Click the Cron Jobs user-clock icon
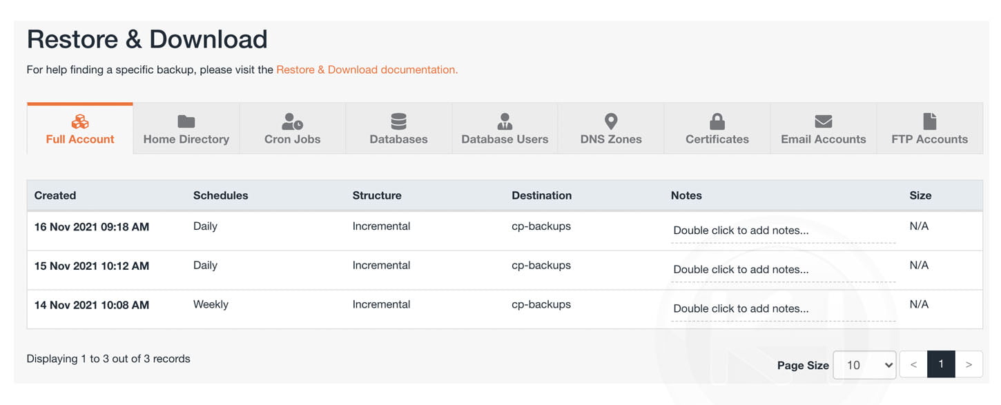The width and height of the screenshot is (1001, 405). [293, 122]
